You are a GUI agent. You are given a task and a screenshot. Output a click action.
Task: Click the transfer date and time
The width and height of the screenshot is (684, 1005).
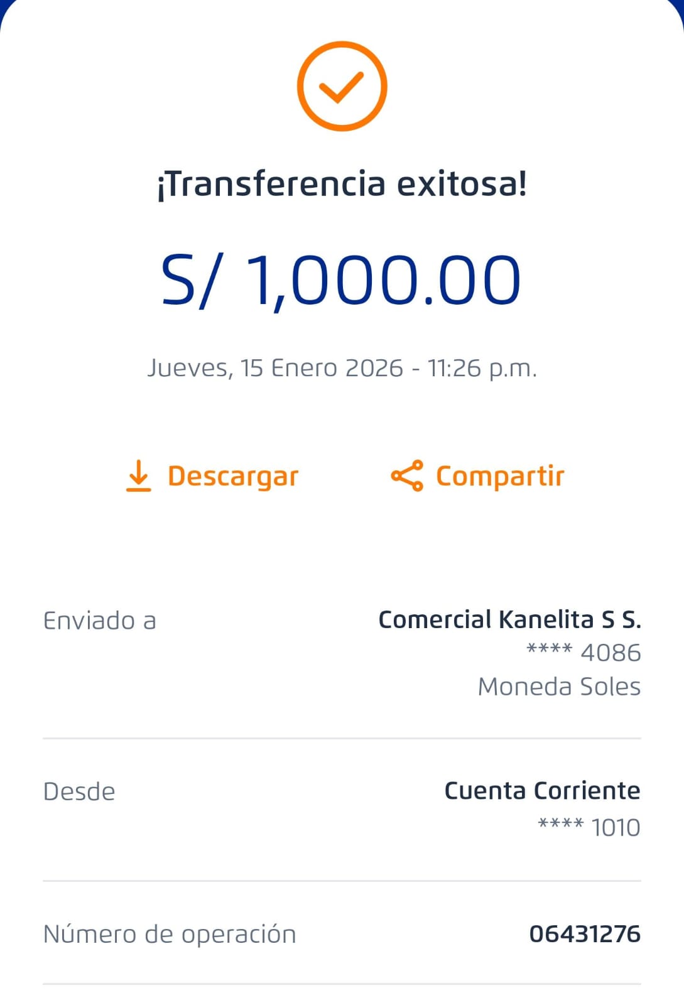tap(342, 368)
